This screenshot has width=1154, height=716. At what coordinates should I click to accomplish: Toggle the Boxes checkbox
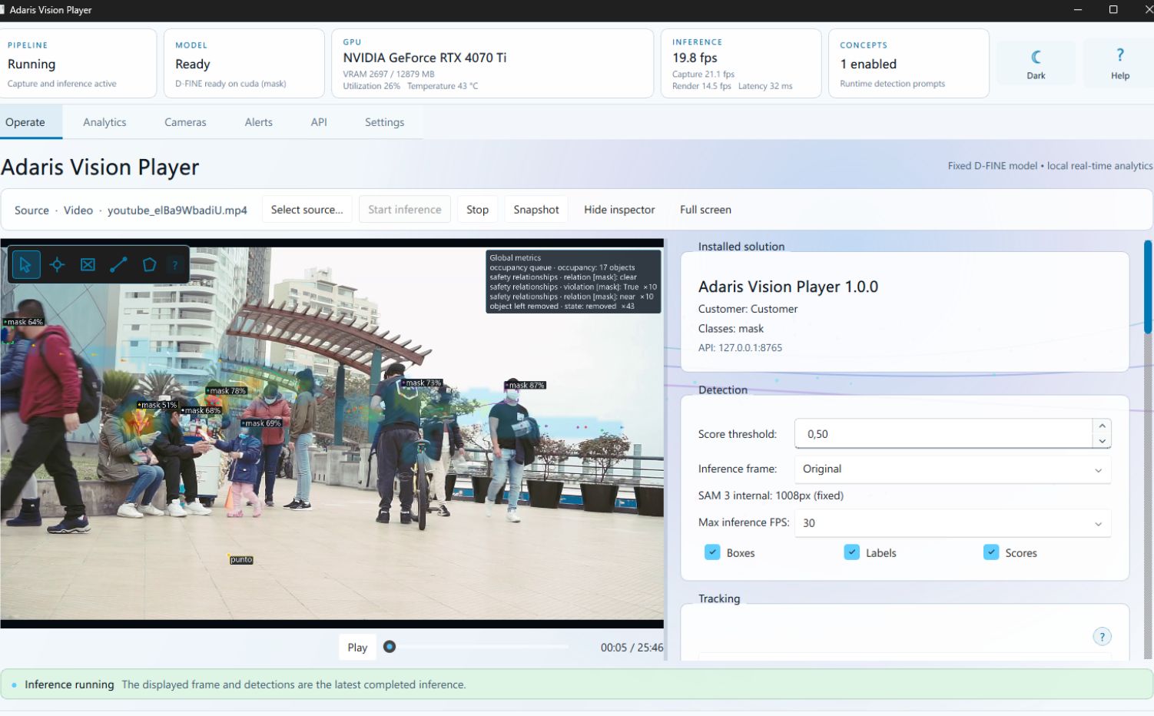click(x=712, y=552)
